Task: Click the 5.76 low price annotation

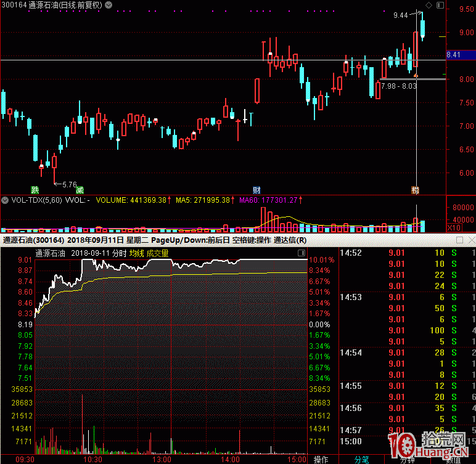Action: point(70,184)
